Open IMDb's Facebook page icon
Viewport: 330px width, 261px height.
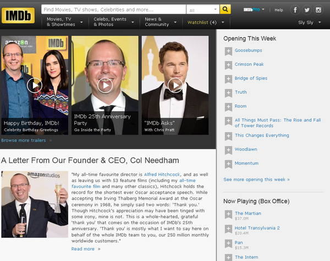295,10
